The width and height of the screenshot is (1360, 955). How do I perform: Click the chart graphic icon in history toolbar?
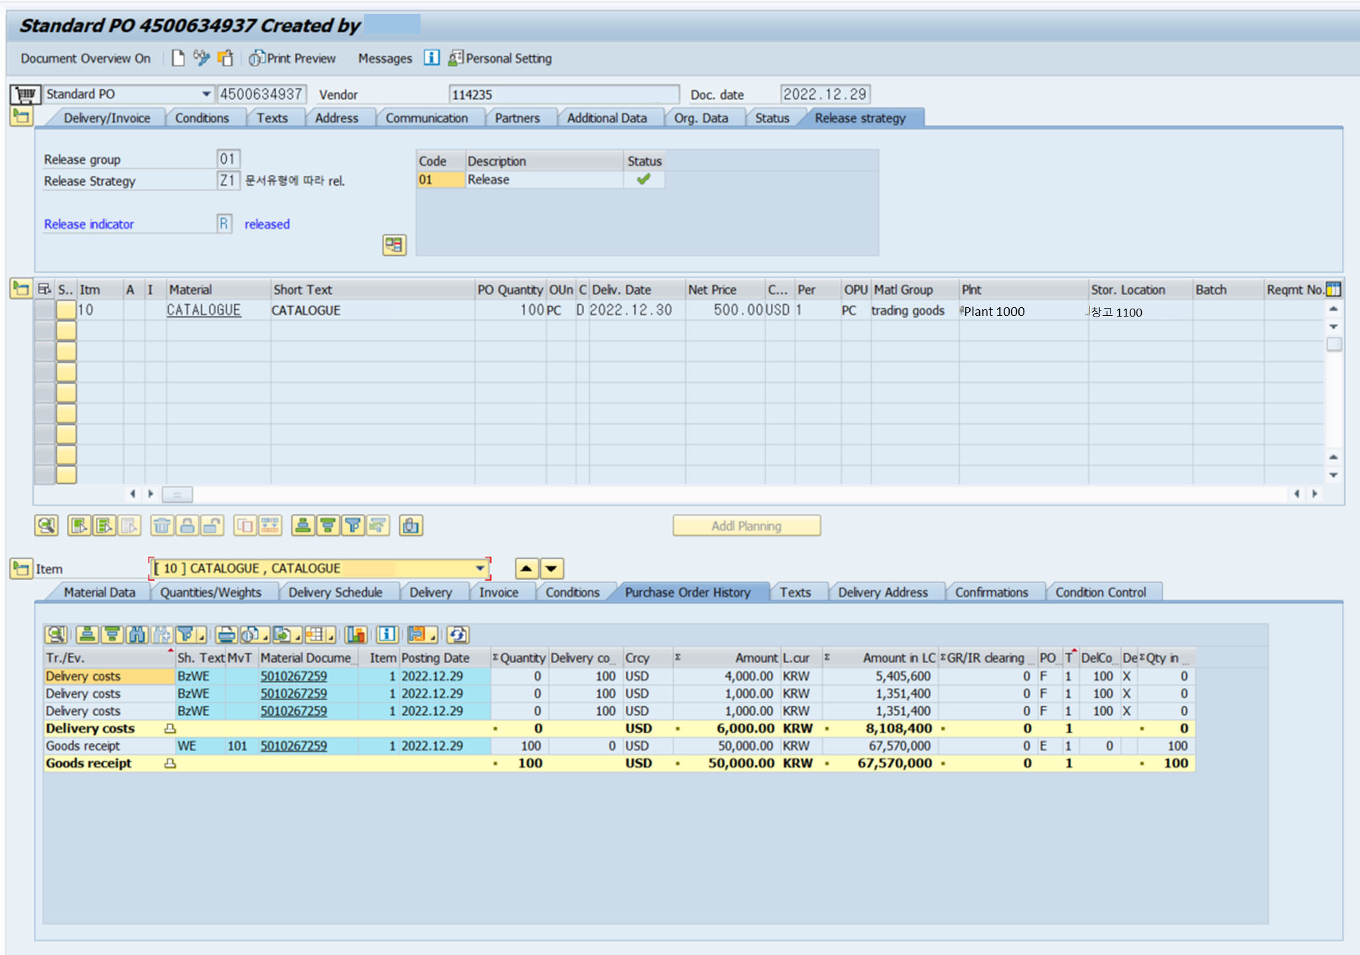[356, 635]
